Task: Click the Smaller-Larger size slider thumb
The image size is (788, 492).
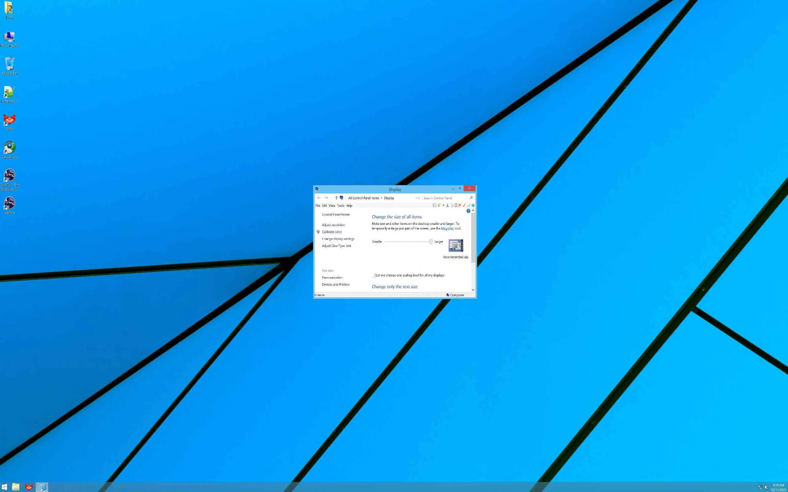Action: pyautogui.click(x=431, y=241)
